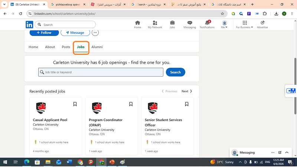Open LinkedIn Home from the top nav

pyautogui.click(x=137, y=24)
